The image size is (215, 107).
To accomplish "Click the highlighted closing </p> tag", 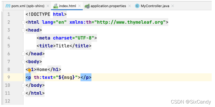I will (x=86, y=77).
